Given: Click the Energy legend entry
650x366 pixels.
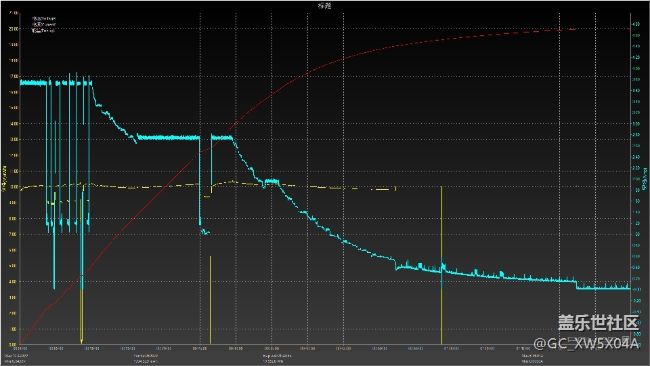Looking at the screenshot, I should pyautogui.click(x=43, y=30).
